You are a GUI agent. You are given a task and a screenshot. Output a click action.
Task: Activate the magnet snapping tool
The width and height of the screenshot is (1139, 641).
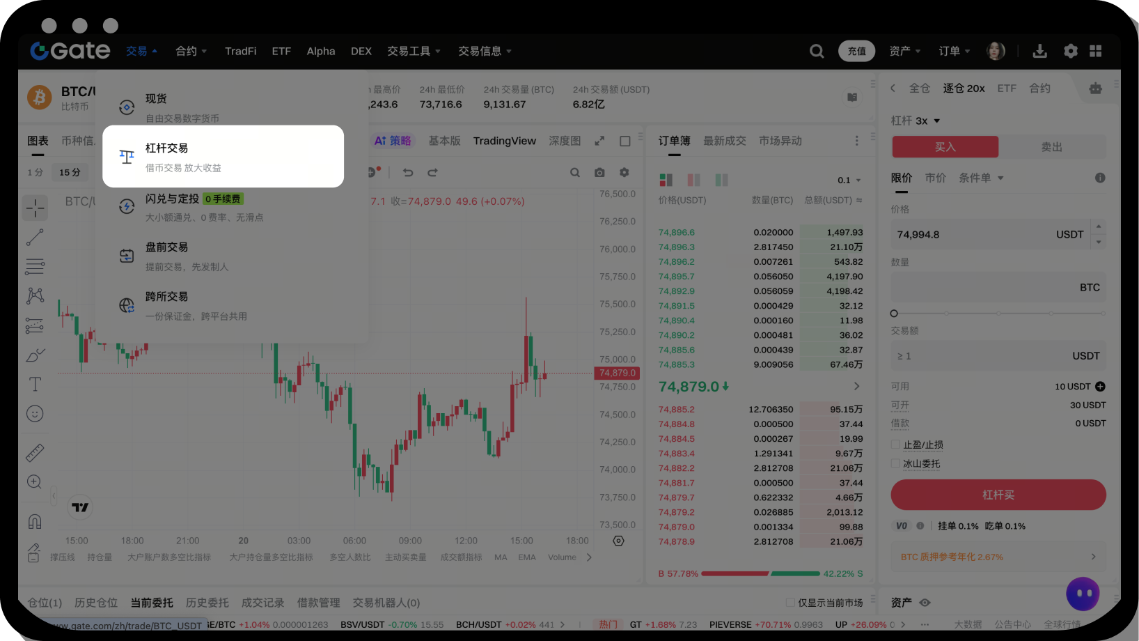tap(35, 521)
